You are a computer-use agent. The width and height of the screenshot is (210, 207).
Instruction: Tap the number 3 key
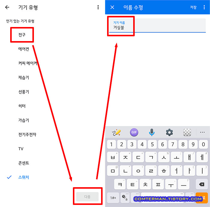pyautogui.click(x=132, y=144)
